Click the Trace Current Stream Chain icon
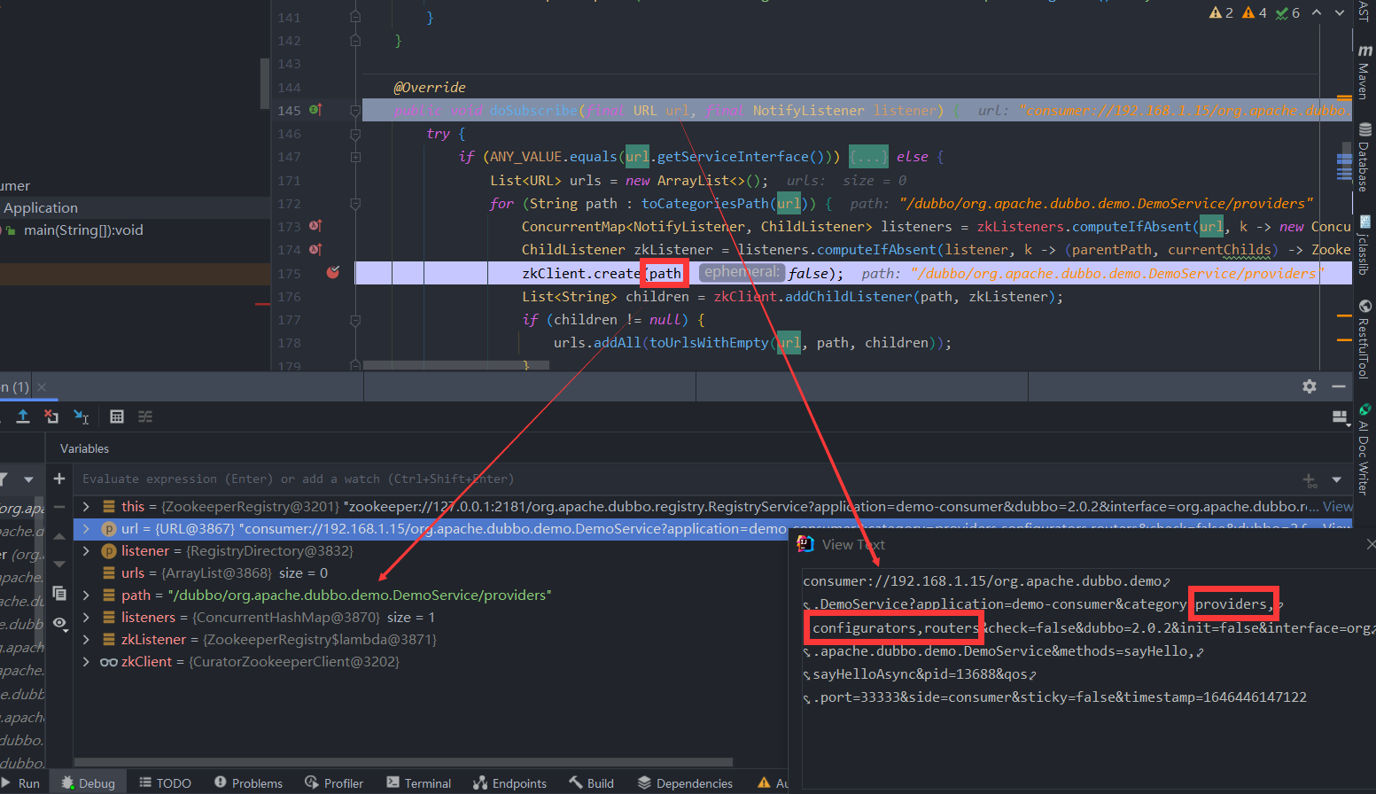 pyautogui.click(x=145, y=416)
